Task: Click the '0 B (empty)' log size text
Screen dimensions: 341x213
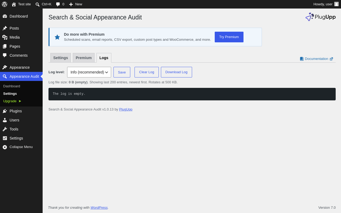Action: tap(78, 82)
